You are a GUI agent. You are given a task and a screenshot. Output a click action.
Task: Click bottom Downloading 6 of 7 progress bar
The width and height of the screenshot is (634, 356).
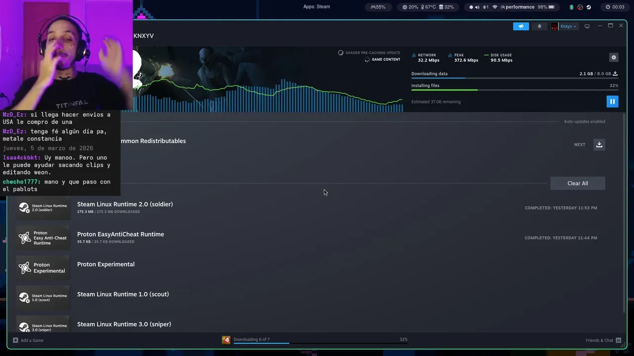click(320, 343)
